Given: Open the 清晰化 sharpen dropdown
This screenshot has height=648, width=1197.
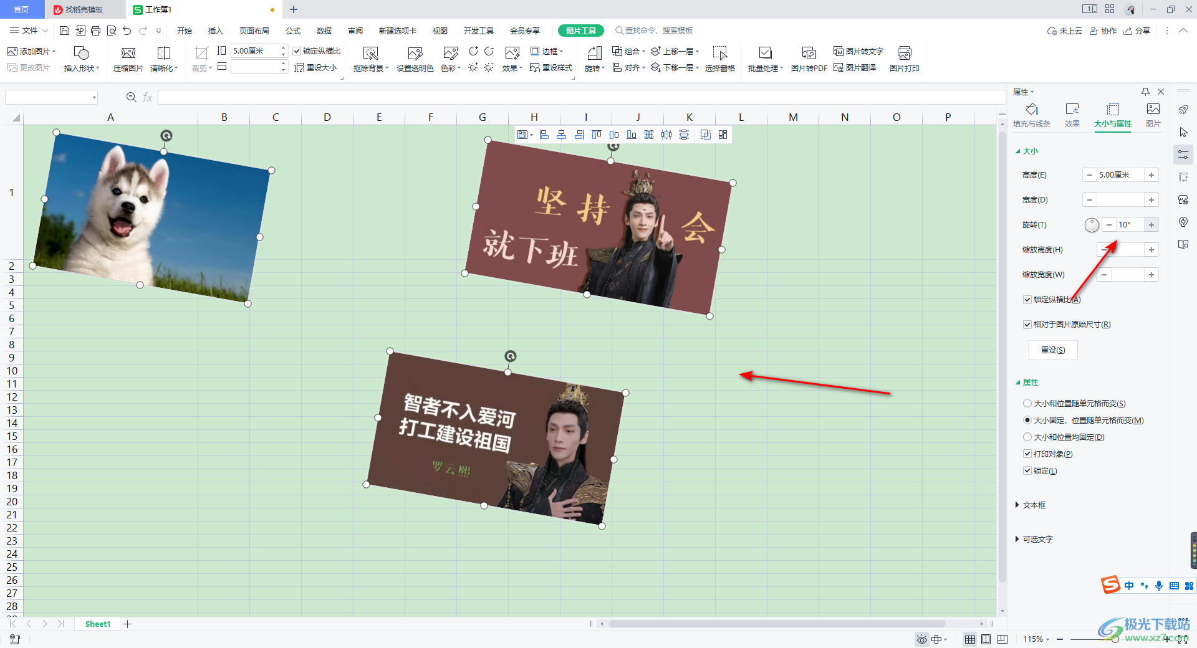Looking at the screenshot, I should (x=164, y=59).
